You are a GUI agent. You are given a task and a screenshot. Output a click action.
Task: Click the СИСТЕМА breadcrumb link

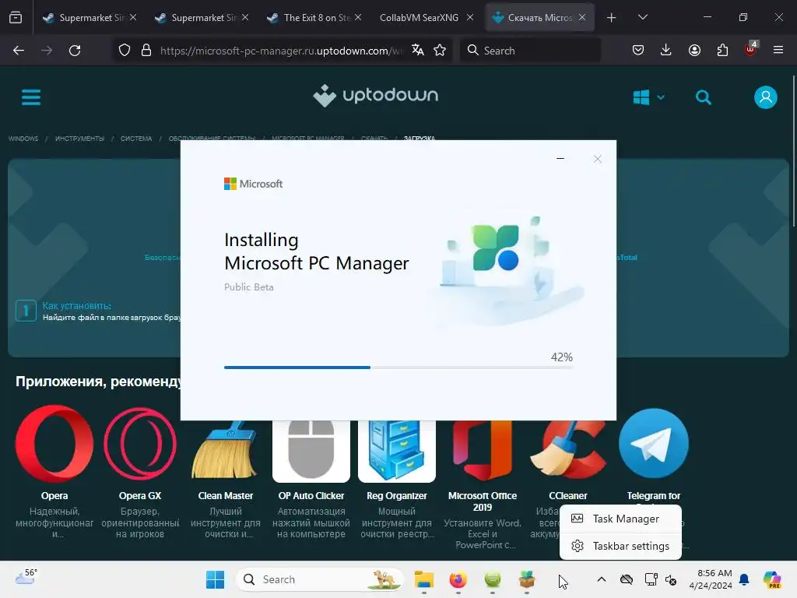tap(136, 139)
